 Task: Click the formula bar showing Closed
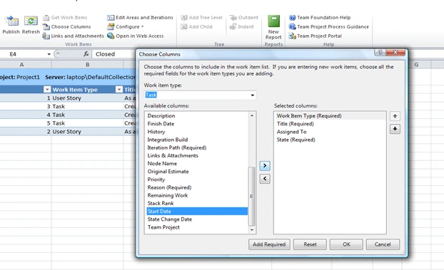(114, 54)
